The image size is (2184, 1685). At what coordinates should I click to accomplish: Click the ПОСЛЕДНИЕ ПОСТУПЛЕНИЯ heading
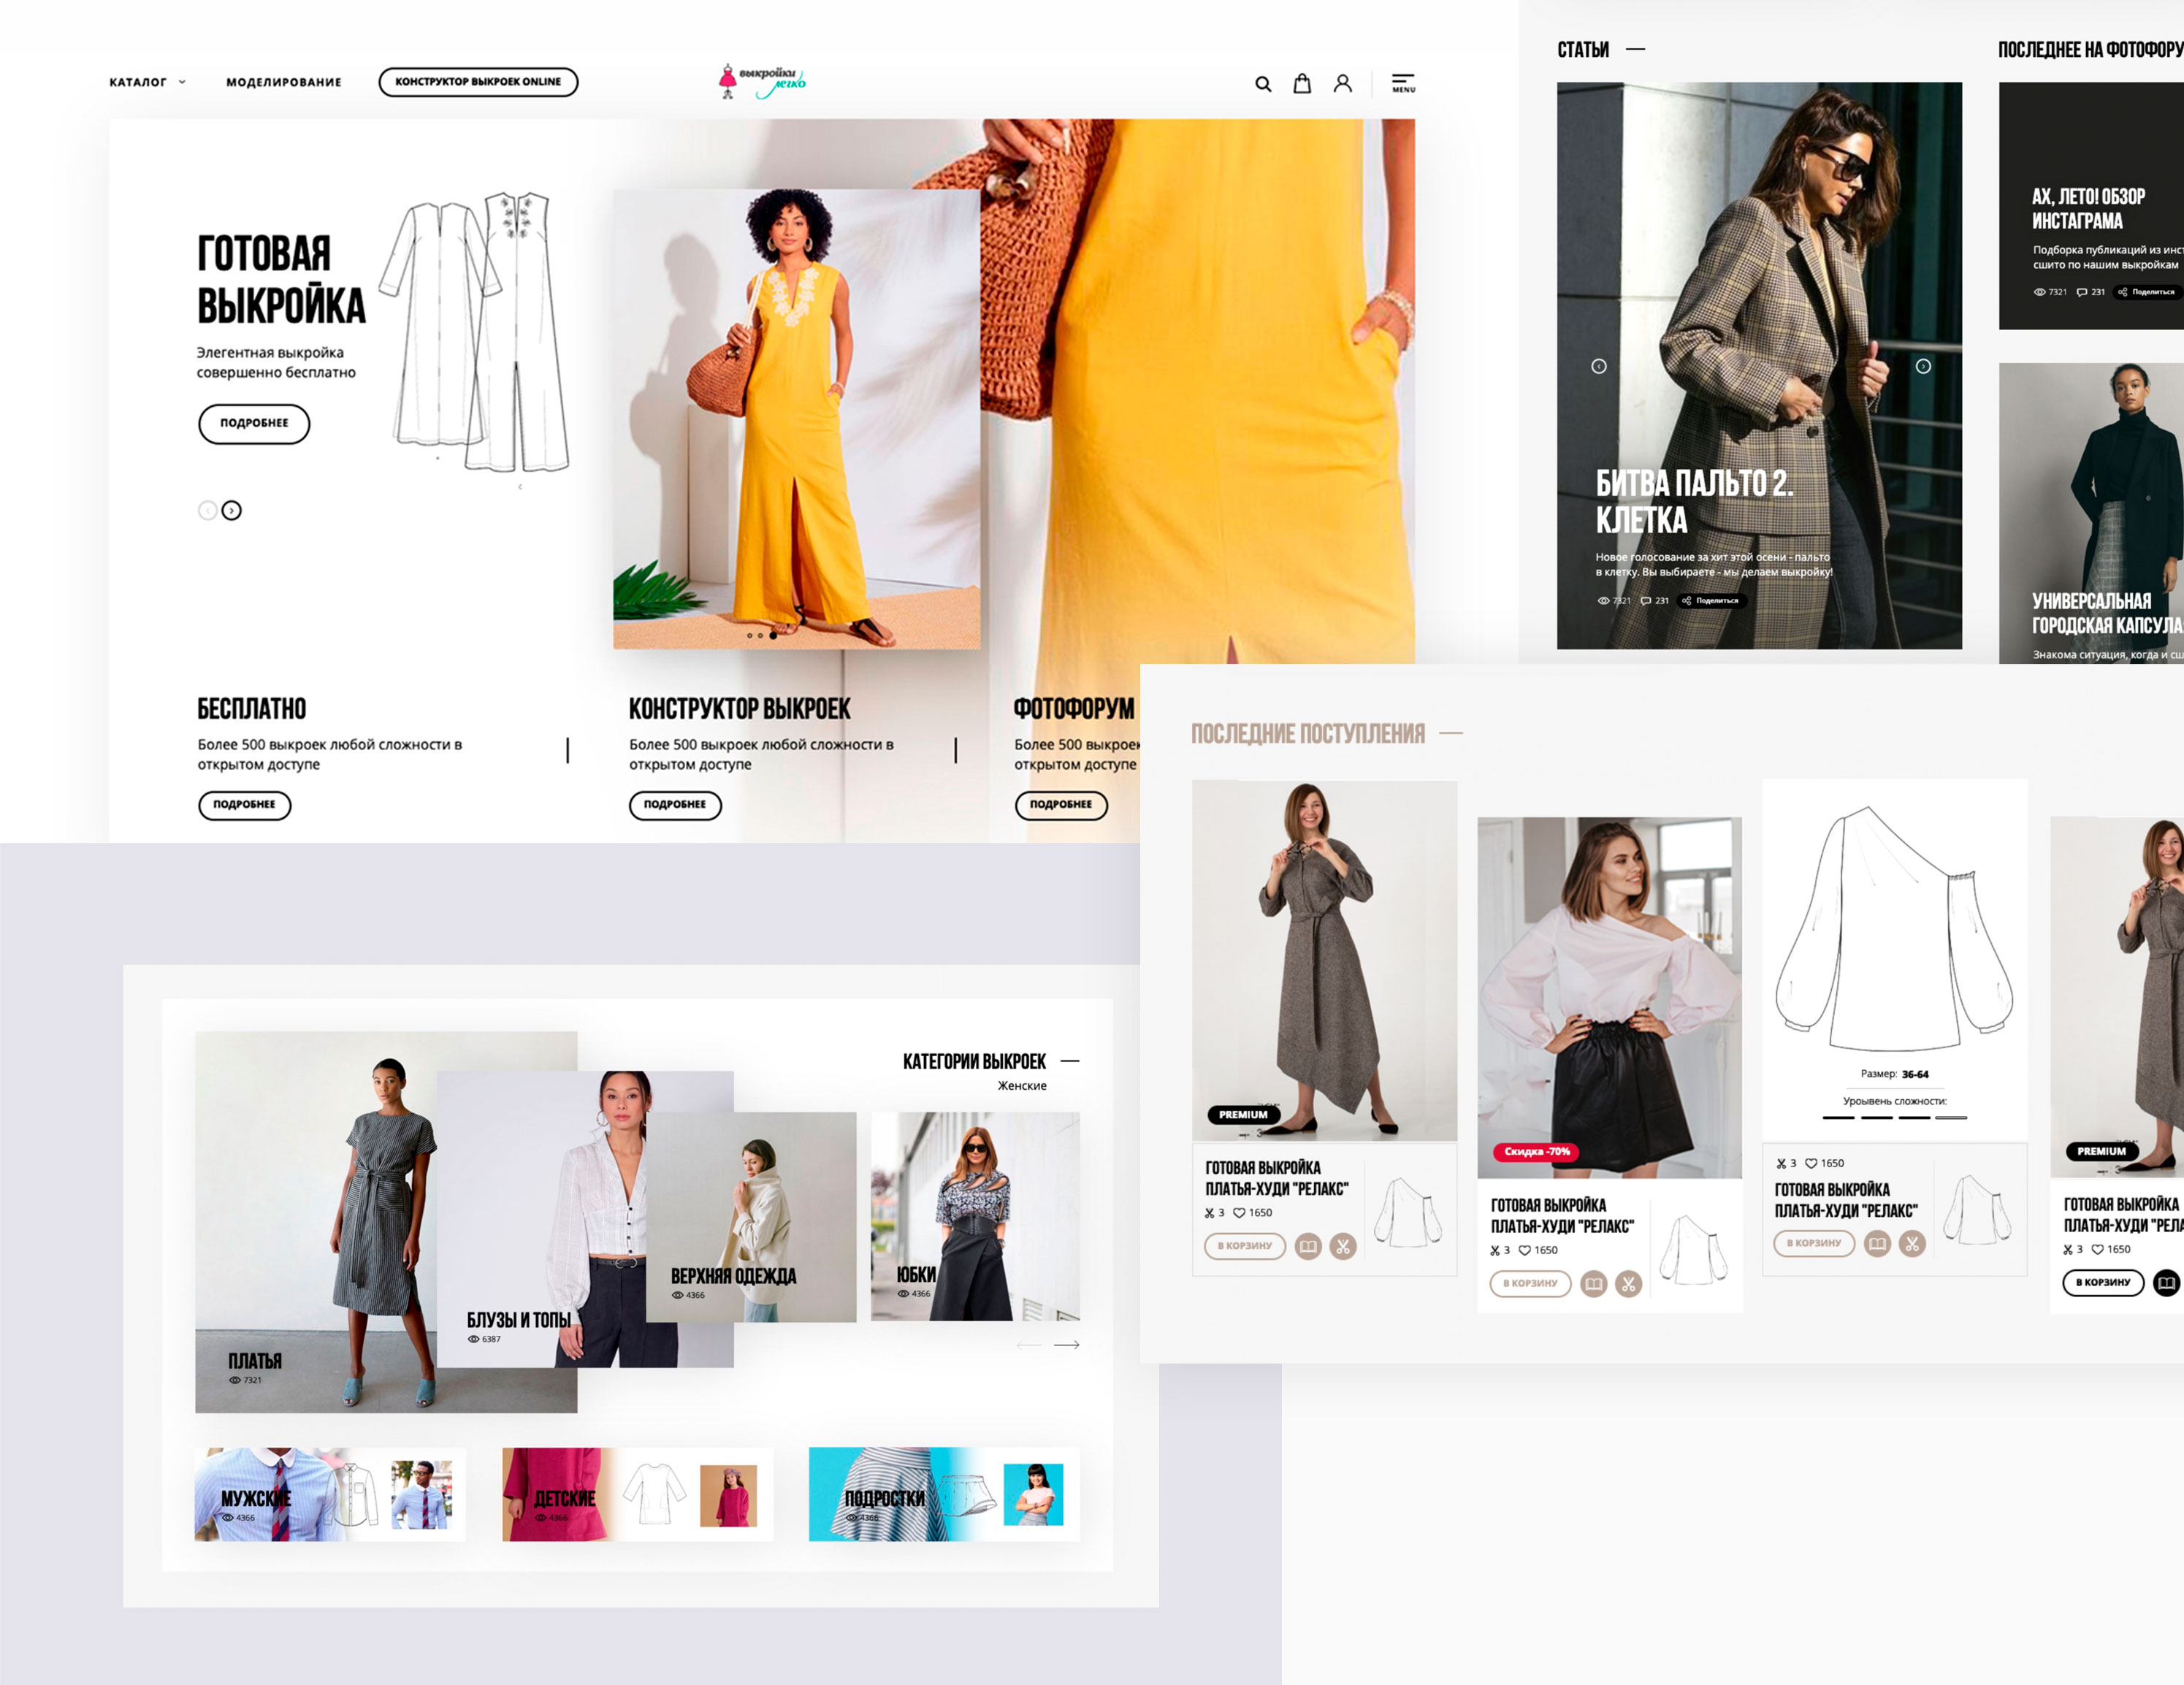[1307, 734]
